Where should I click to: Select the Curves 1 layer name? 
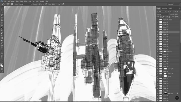pos(170,76)
